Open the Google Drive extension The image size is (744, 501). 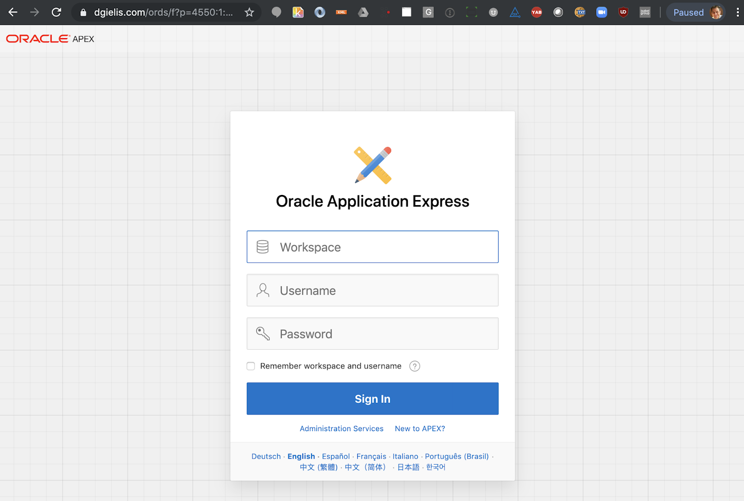[x=363, y=12]
